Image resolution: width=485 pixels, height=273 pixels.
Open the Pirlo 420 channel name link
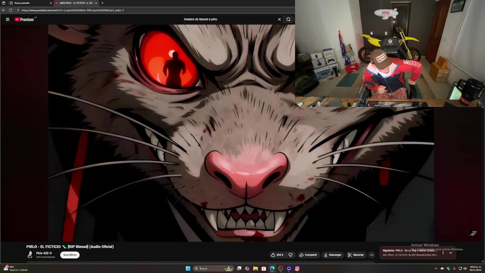point(42,253)
